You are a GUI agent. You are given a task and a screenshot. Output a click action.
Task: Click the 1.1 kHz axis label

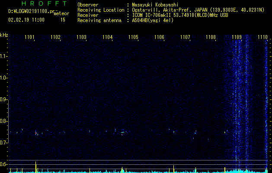pyautogui.click(x=3, y=57)
